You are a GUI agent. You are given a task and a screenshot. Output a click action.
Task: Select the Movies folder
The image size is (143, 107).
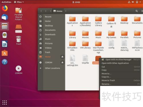[86, 34]
